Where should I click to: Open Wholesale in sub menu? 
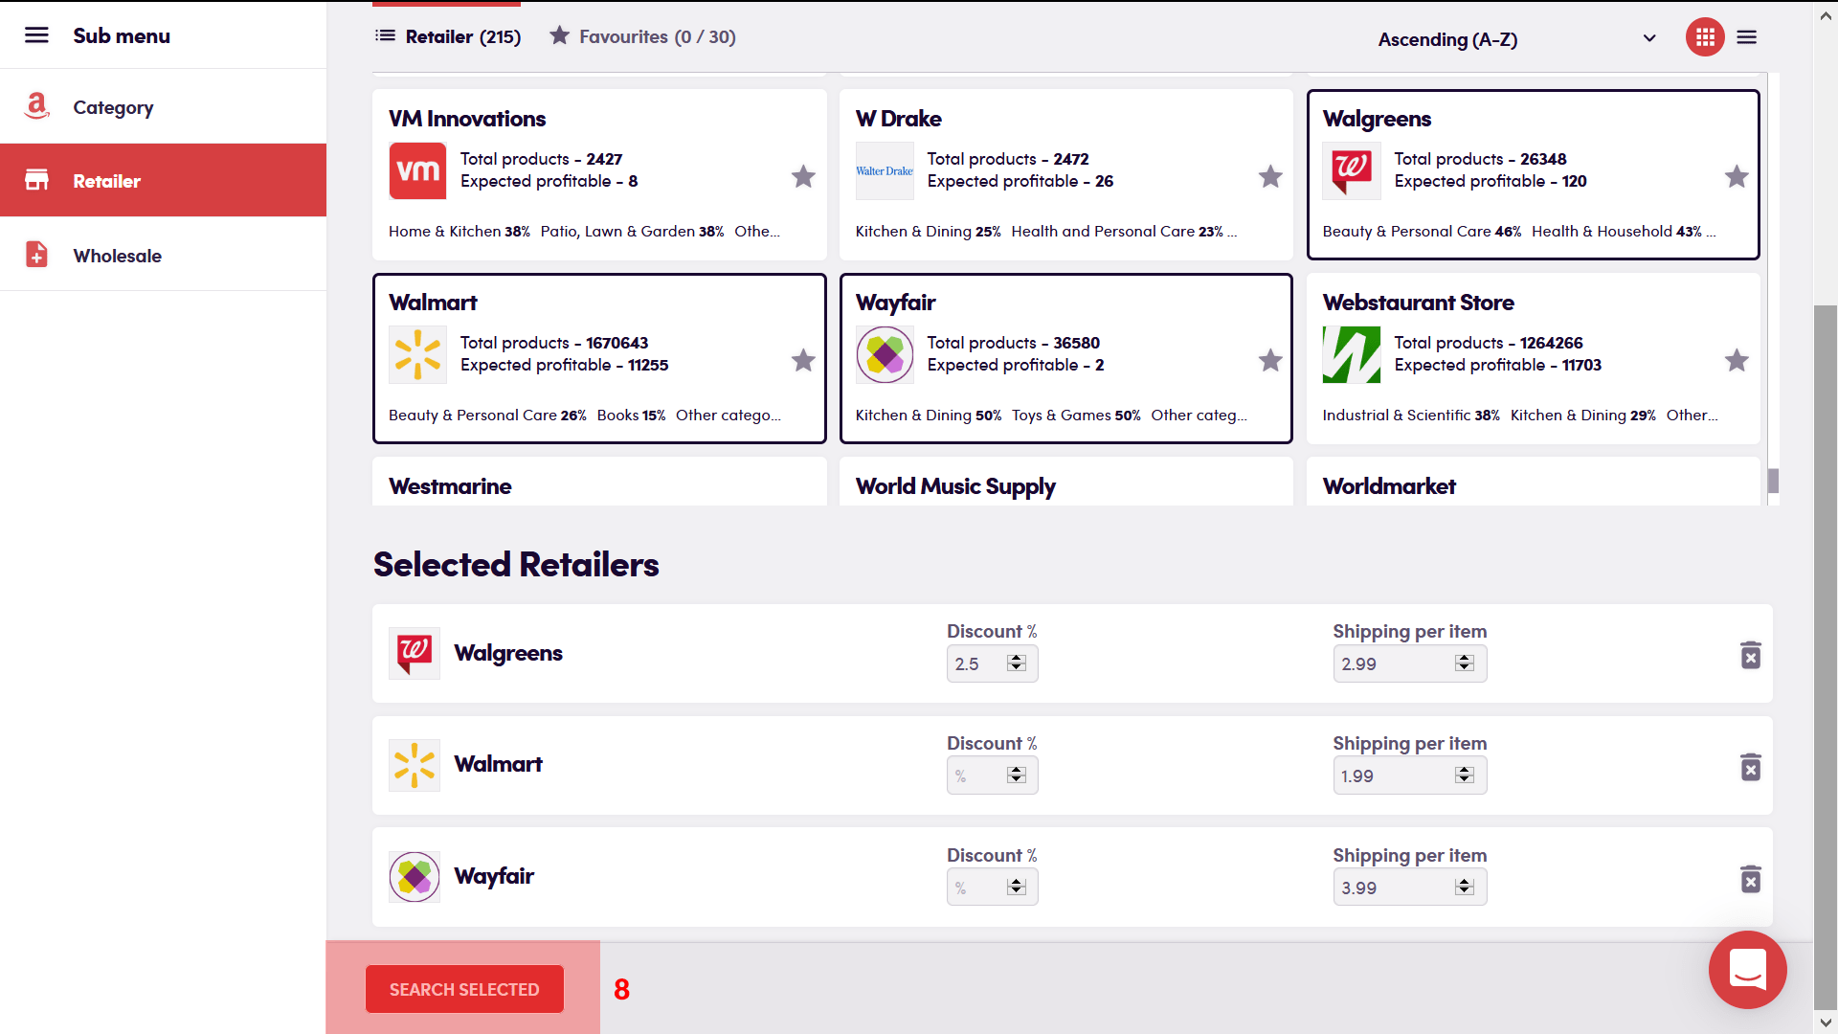click(163, 255)
